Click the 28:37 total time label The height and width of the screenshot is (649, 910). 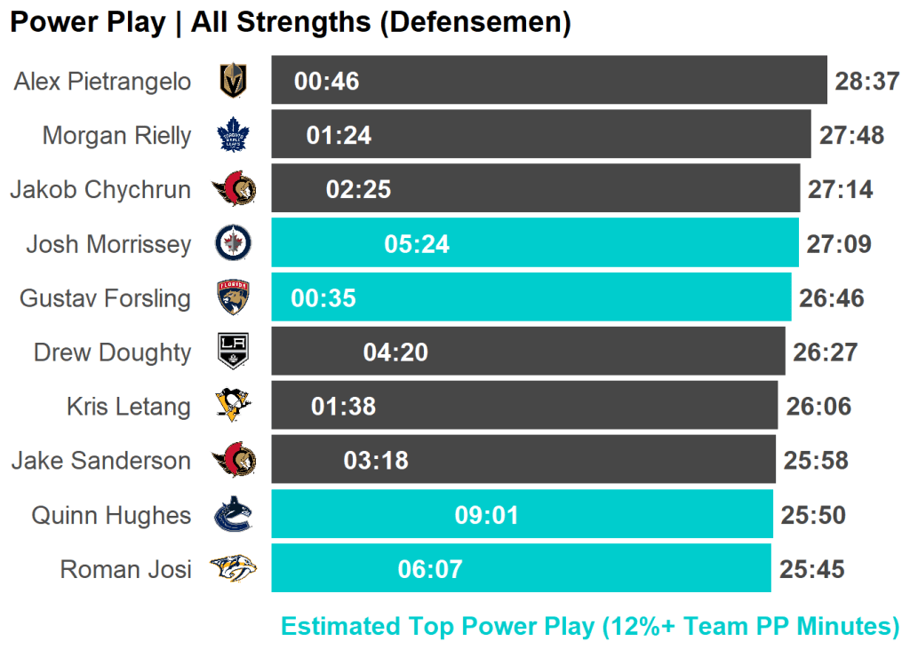click(867, 82)
